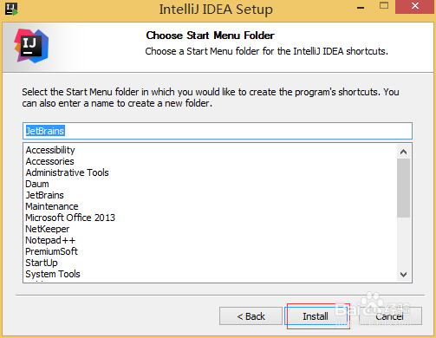This screenshot has width=436, height=338.
Task: Maximize the IntelliJ IDEA Setup window
Action: click(384, 6)
